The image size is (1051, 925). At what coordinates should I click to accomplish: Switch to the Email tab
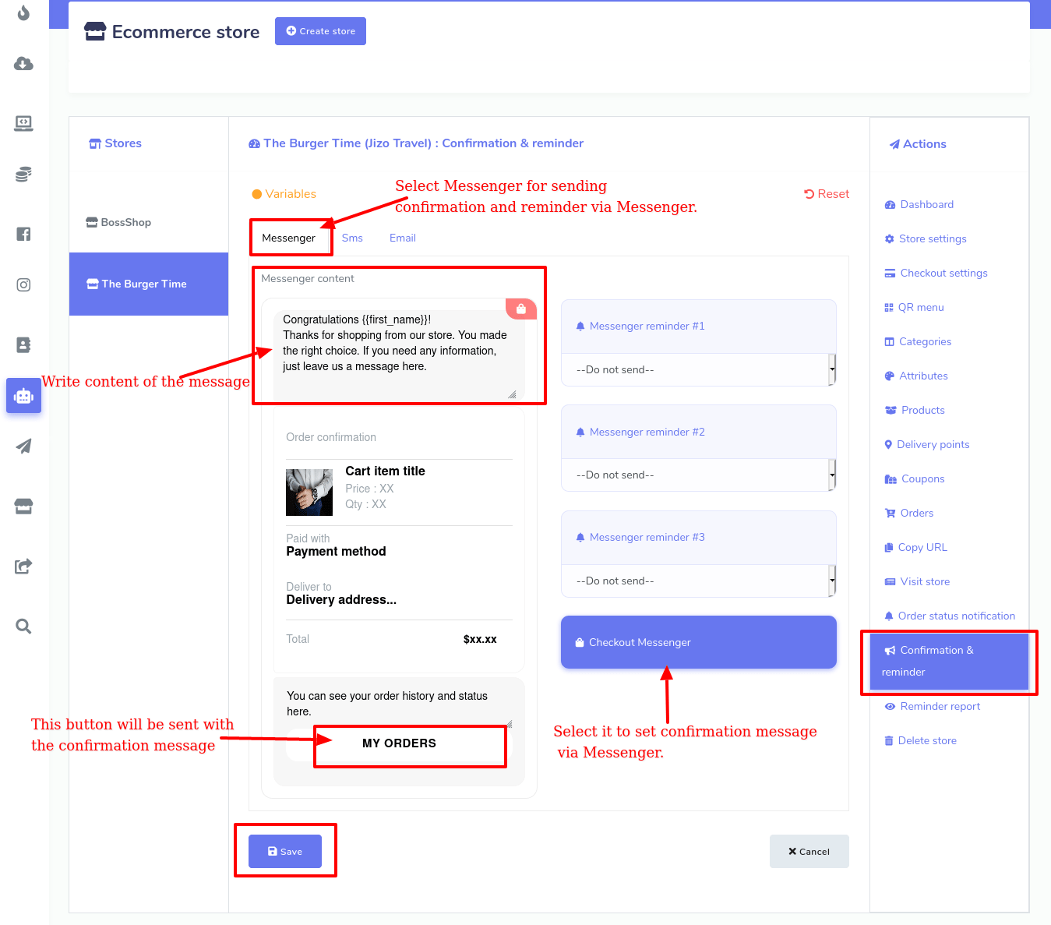[x=402, y=238]
